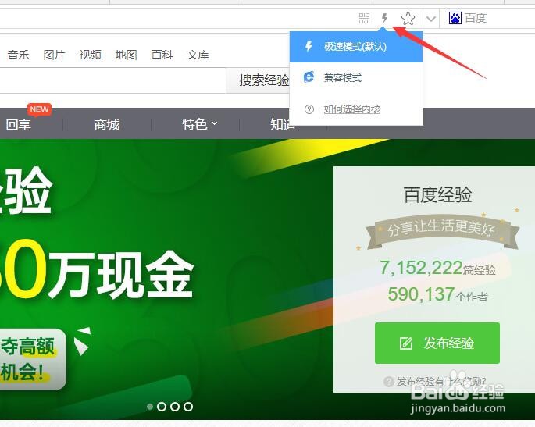Select the second carousel dot

click(162, 407)
